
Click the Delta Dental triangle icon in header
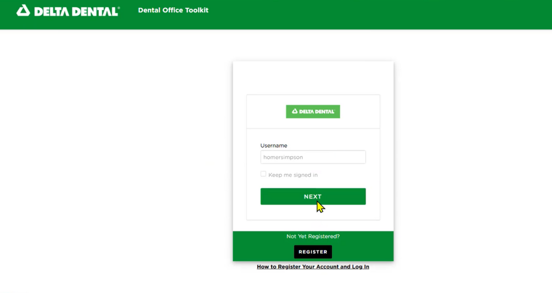coord(23,11)
